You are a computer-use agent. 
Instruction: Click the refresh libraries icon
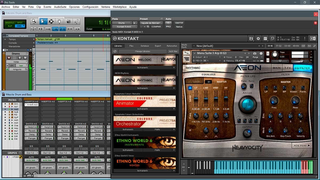[115, 51]
